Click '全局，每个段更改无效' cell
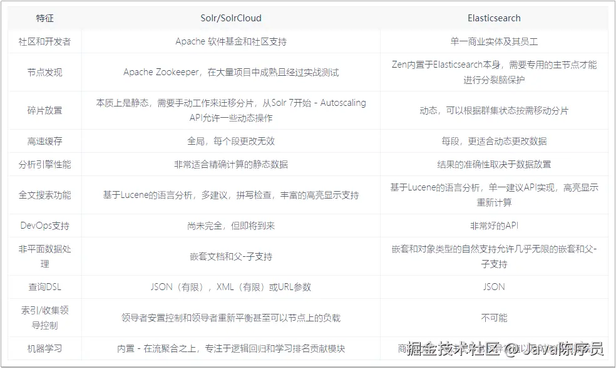The width and height of the screenshot is (616, 369). click(x=230, y=141)
